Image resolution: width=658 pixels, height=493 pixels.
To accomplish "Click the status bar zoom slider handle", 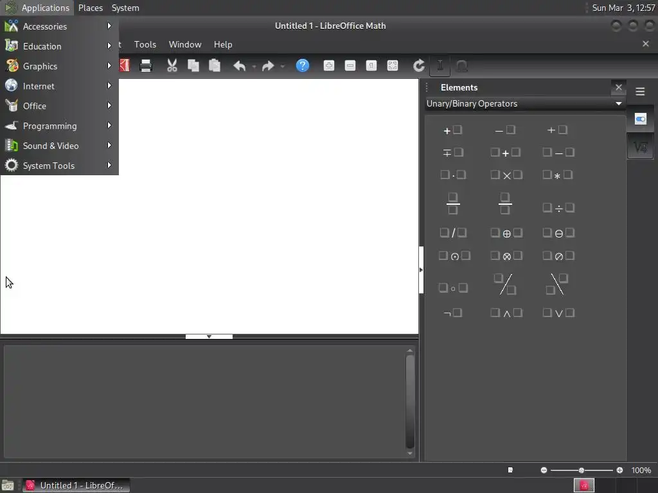I will (x=581, y=471).
